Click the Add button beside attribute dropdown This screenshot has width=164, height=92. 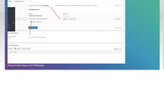(47, 5)
